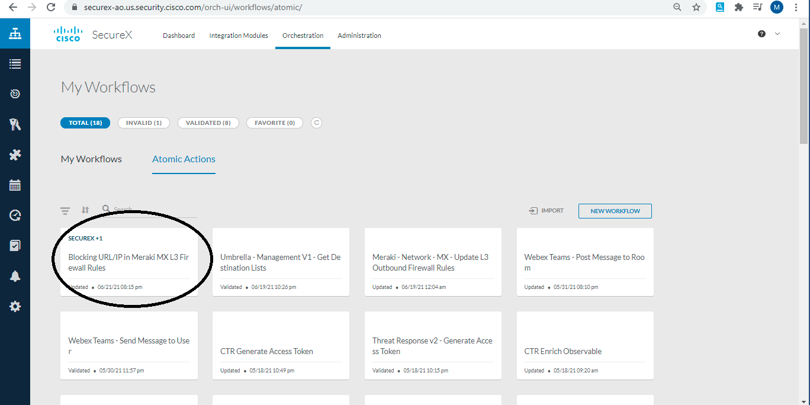The image size is (810, 405).
Task: Select the TOTAL (18) filter pill
Action: [85, 123]
